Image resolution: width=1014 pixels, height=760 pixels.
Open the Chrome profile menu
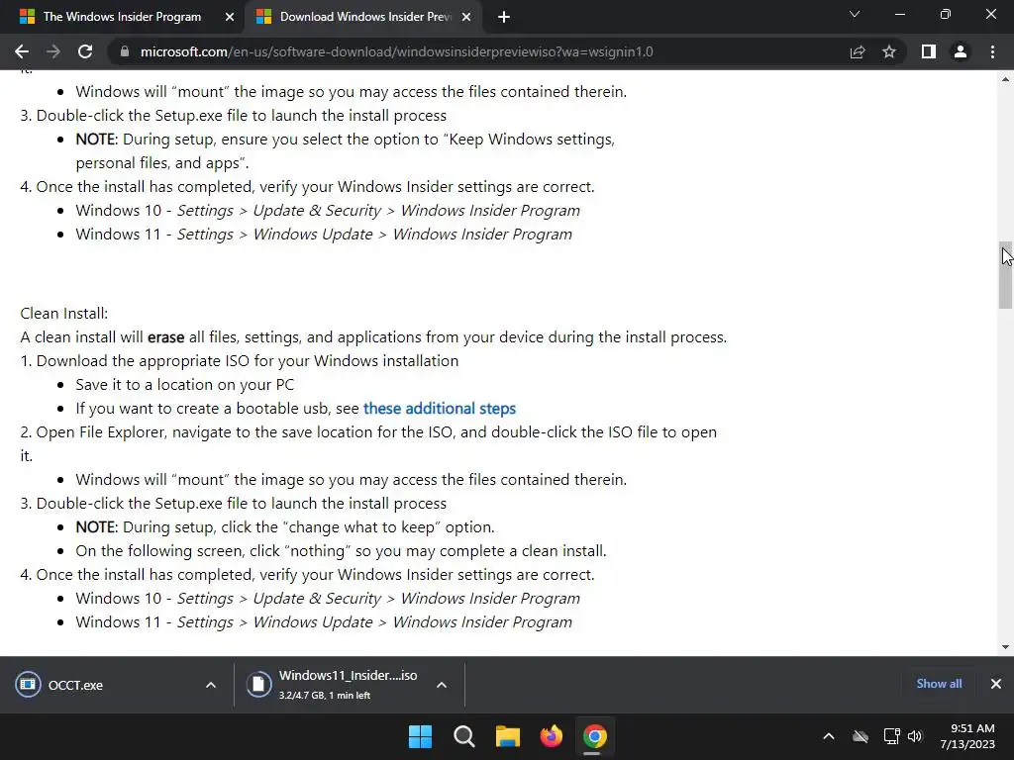[x=961, y=51]
